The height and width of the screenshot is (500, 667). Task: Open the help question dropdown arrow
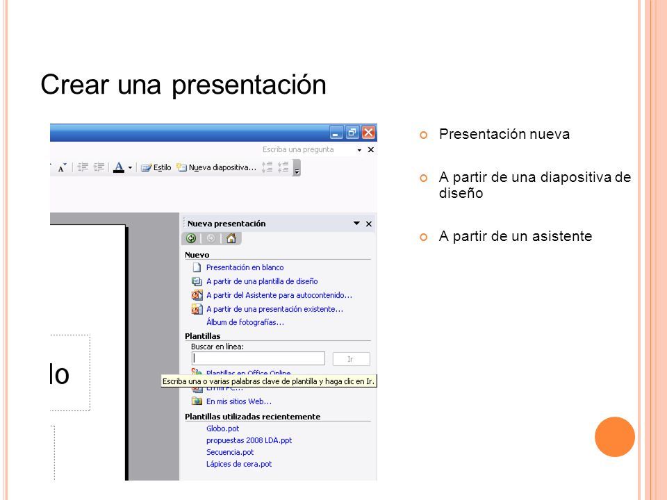pos(359,150)
